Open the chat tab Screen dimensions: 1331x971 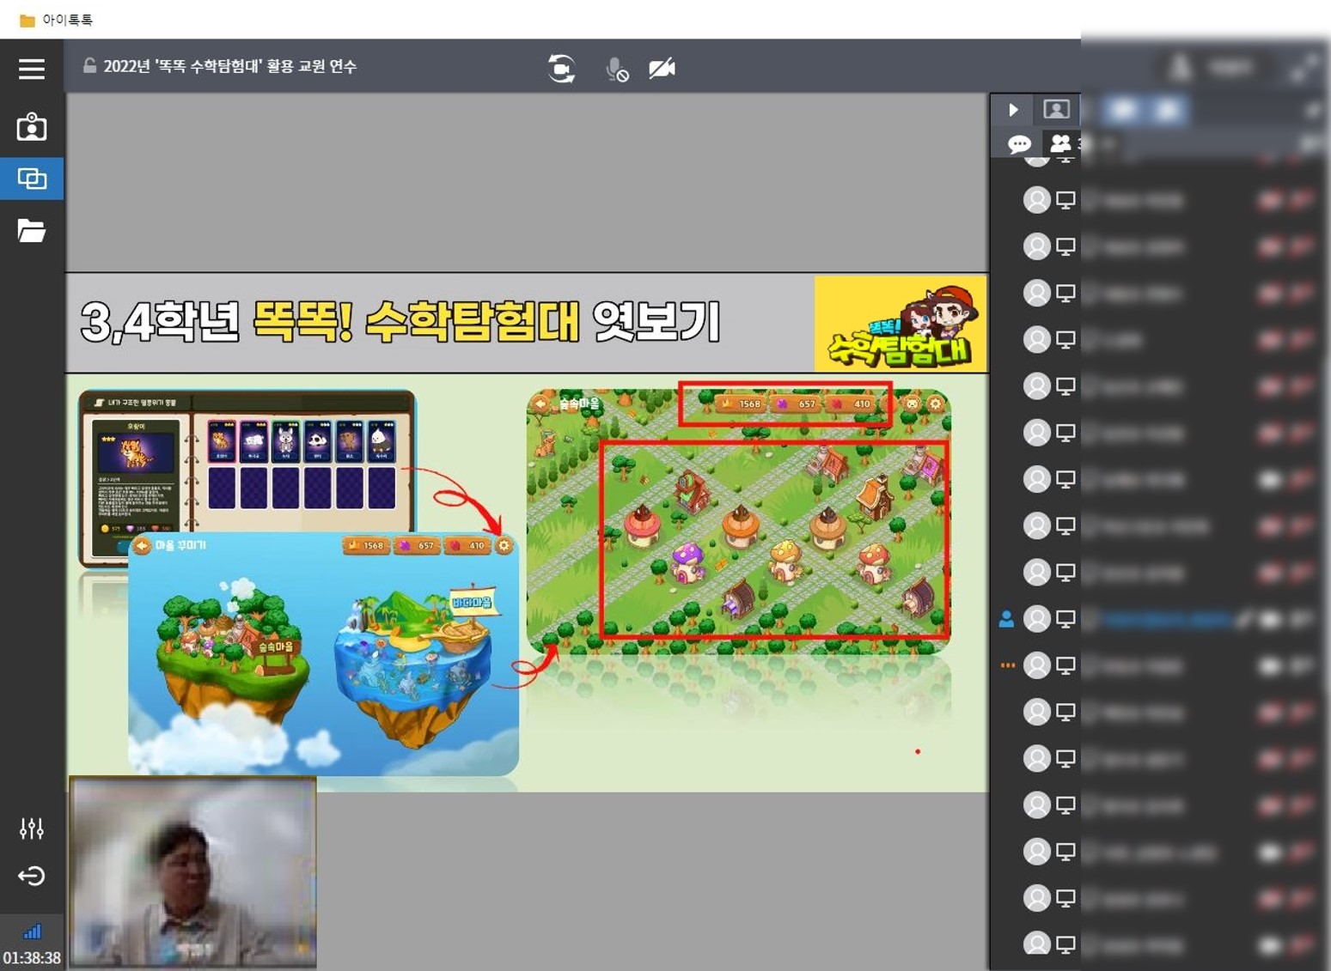coord(1019,143)
